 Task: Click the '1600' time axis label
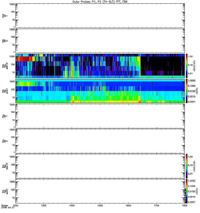(128, 205)
